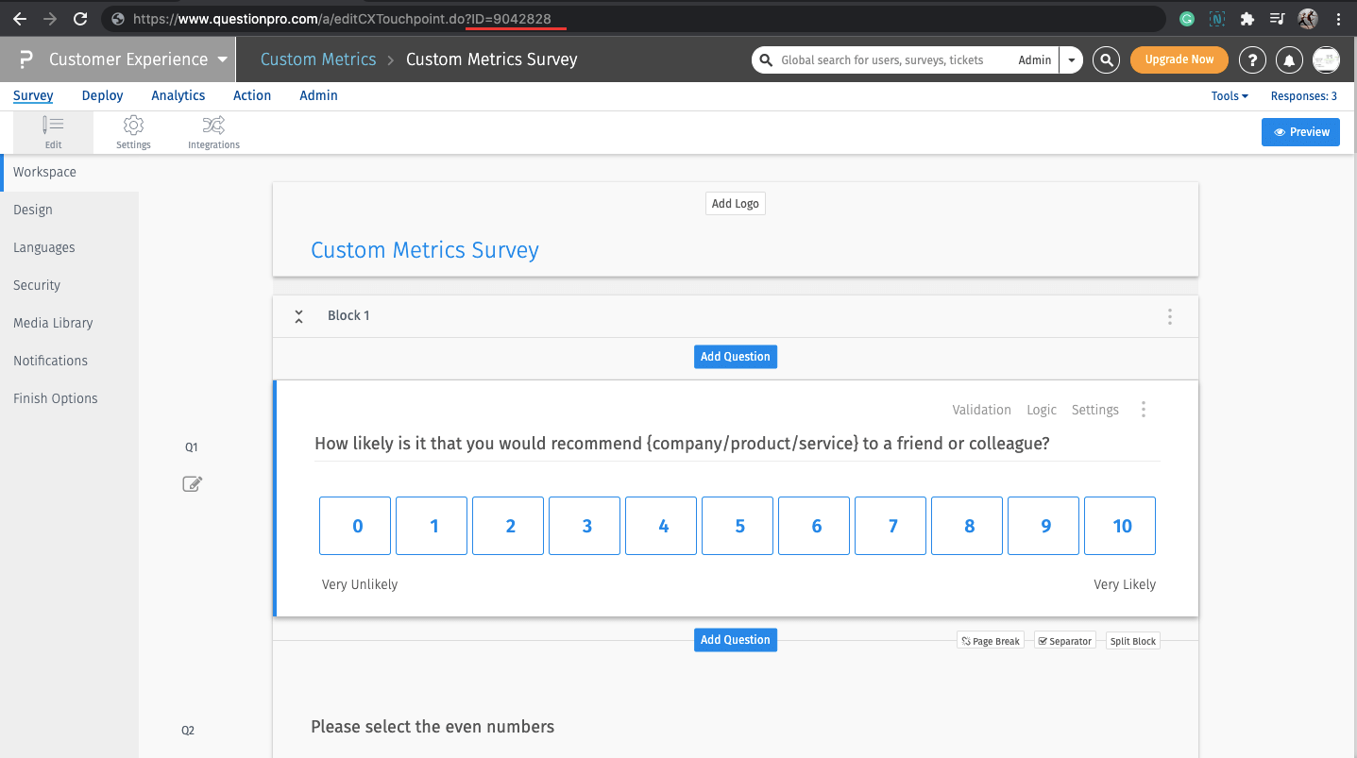Select rating option 7 in Q1 scale
Viewport: 1357px width, 758px height.
890,526
